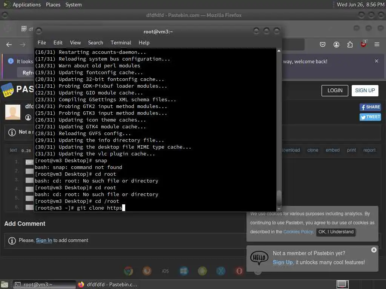
Task: Dismiss the welcome back notification bar
Action: [377, 61]
